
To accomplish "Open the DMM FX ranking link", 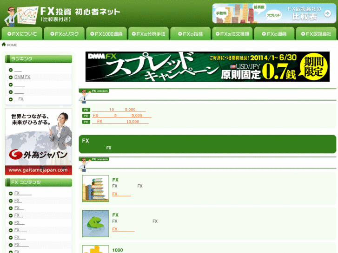I will [22, 77].
